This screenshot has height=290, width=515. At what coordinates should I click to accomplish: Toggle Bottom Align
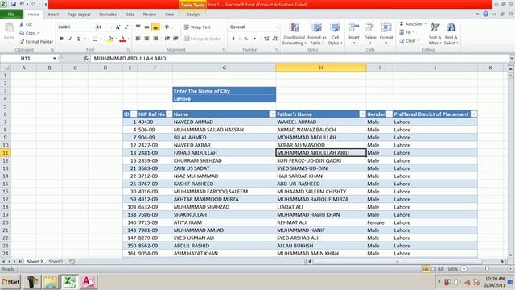155,27
